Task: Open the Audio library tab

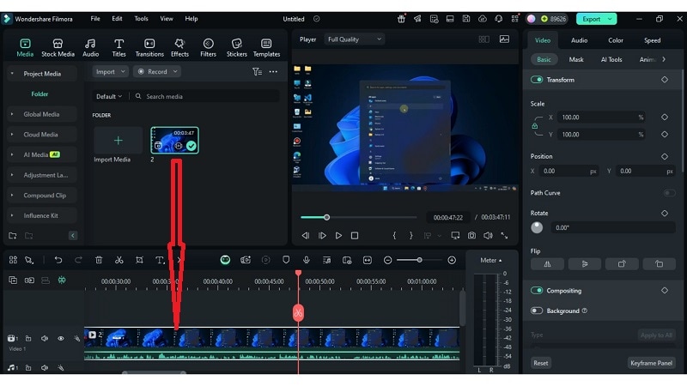Action: [91, 48]
